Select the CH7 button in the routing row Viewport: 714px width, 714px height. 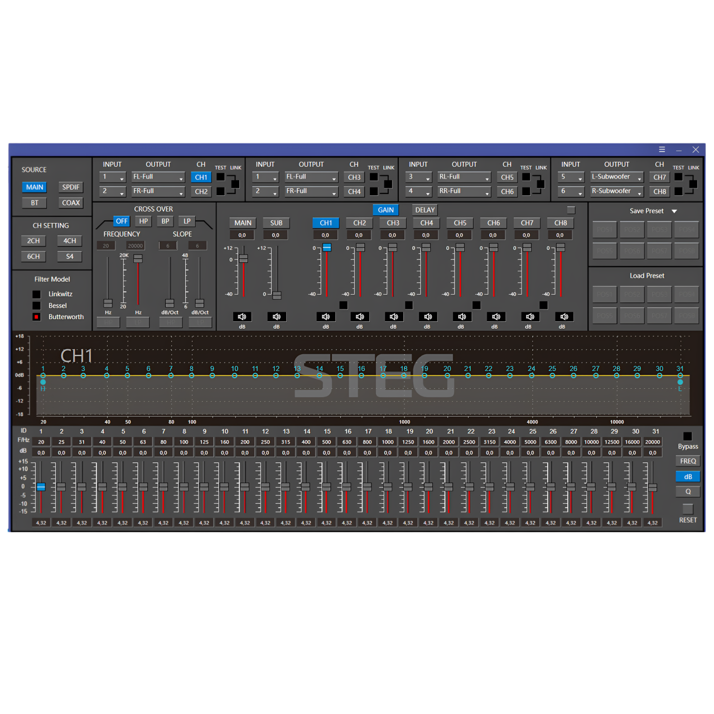point(660,177)
